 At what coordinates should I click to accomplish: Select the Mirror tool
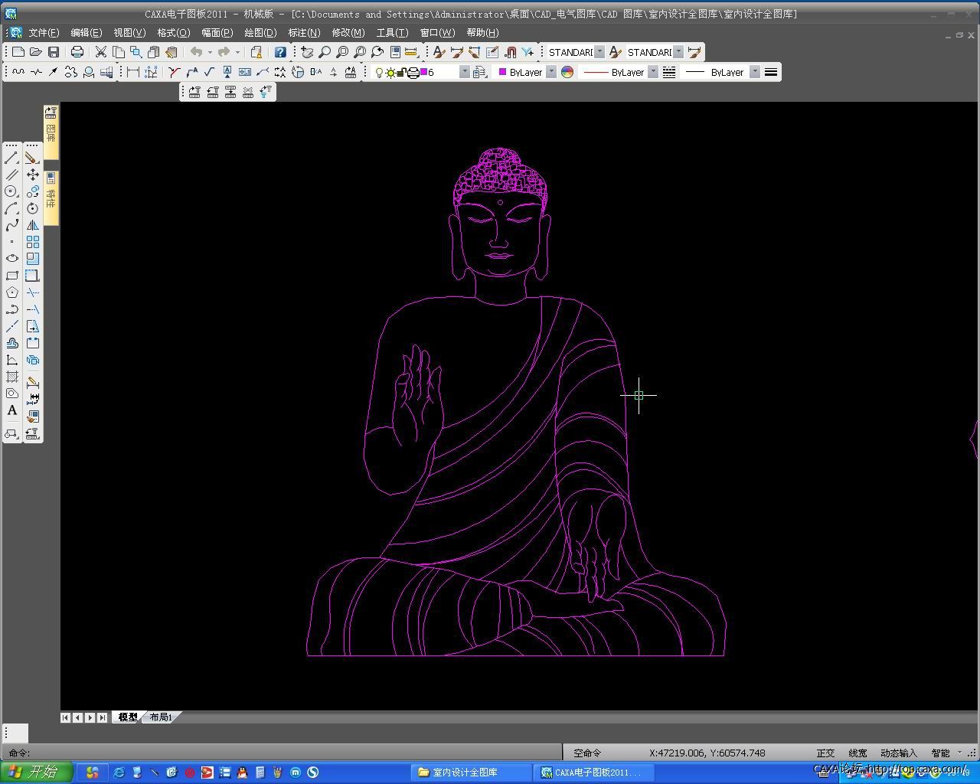[x=32, y=225]
